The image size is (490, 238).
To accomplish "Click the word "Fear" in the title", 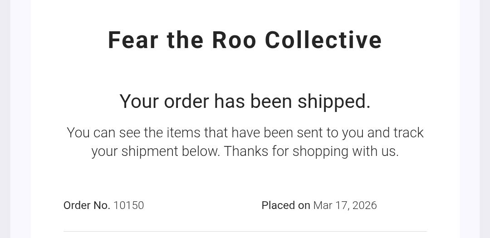I will [133, 40].
